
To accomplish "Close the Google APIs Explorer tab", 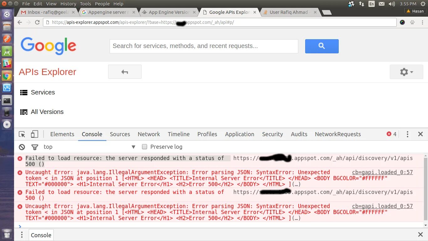I will click(x=254, y=13).
